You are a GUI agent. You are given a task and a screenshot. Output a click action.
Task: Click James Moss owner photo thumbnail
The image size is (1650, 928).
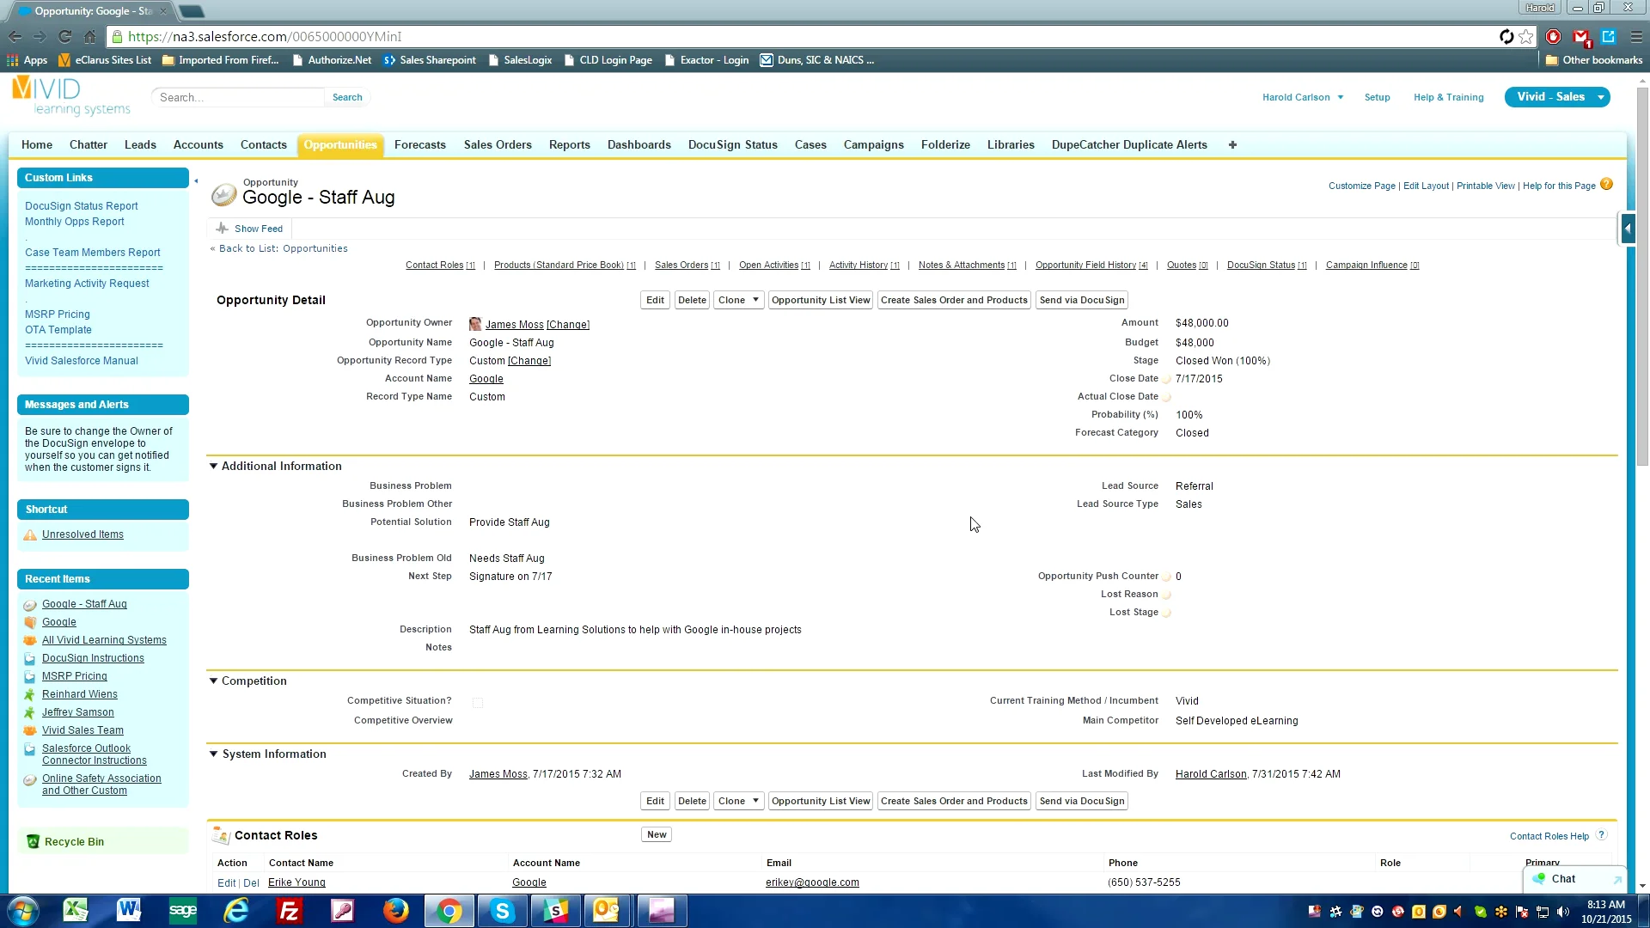click(475, 324)
